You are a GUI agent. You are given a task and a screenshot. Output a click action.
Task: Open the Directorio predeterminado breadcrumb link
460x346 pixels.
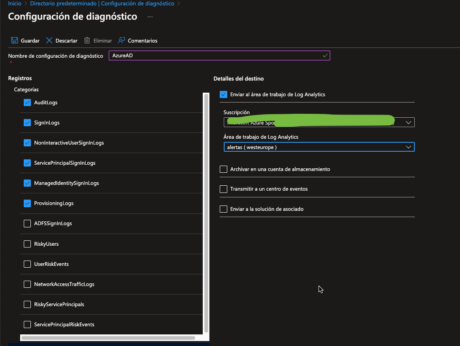pyautogui.click(x=102, y=4)
